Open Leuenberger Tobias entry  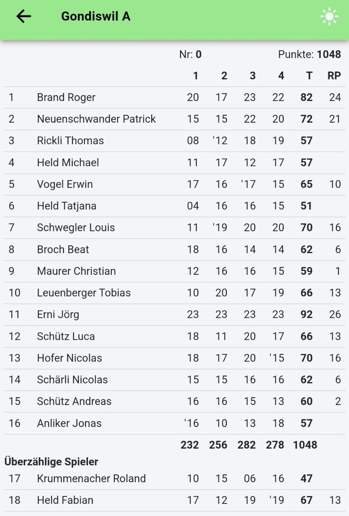coord(84,293)
